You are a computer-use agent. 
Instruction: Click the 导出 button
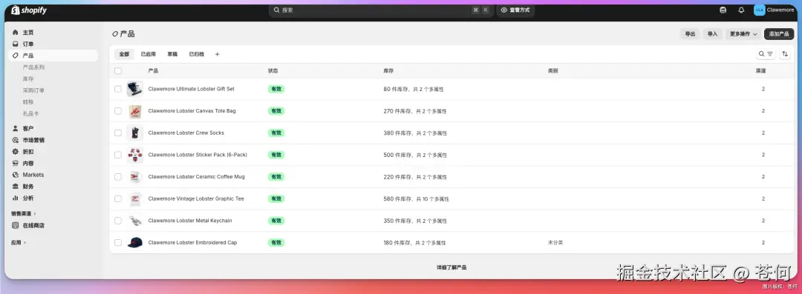(x=691, y=33)
